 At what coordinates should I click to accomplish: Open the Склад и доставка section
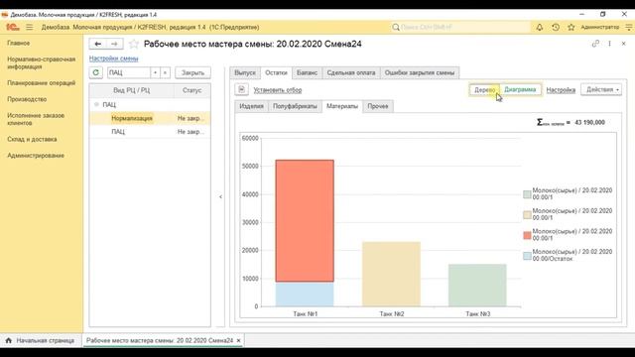click(x=32, y=139)
